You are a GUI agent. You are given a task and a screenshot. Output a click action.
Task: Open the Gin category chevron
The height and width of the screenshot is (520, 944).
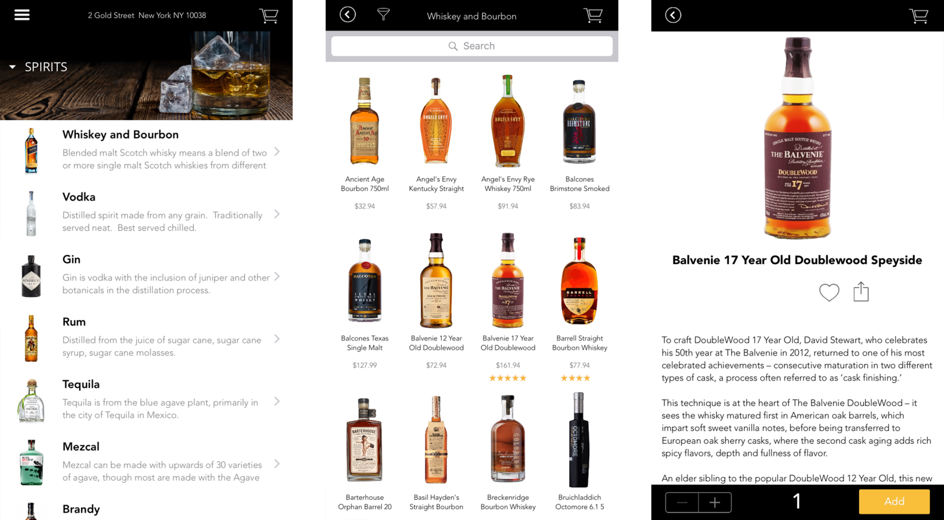point(277,276)
